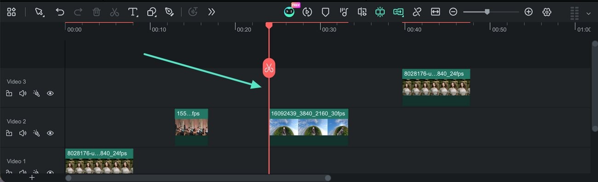The image size is (598, 182).
Task: Open the AI copilot robot icon
Action: (289, 12)
